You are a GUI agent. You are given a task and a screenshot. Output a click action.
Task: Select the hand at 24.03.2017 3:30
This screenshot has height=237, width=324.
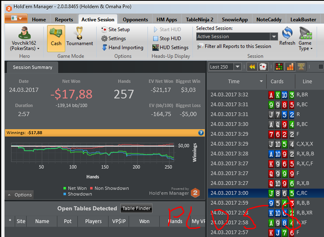point(266,124)
